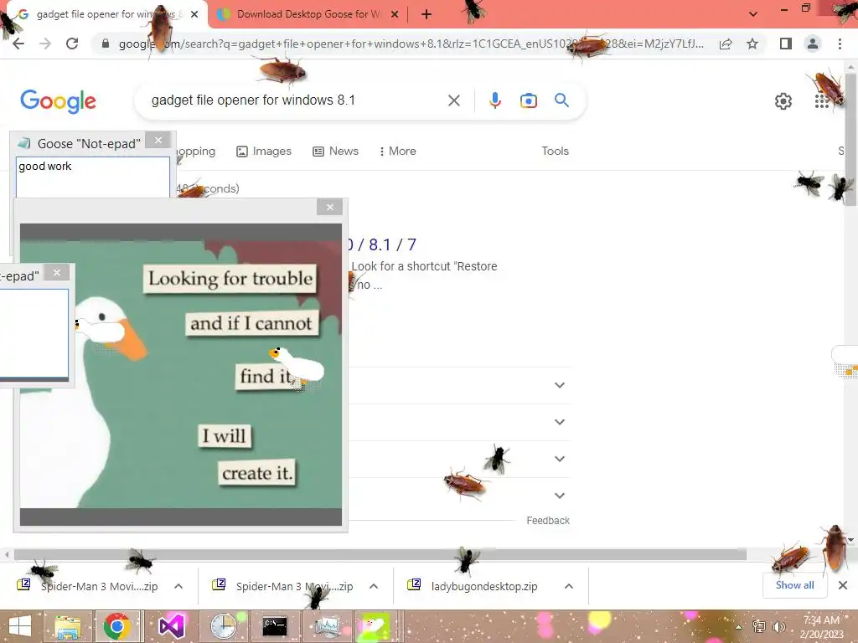Expand the second People also ask question
Viewport: 858px width, 643px height.
(559, 422)
